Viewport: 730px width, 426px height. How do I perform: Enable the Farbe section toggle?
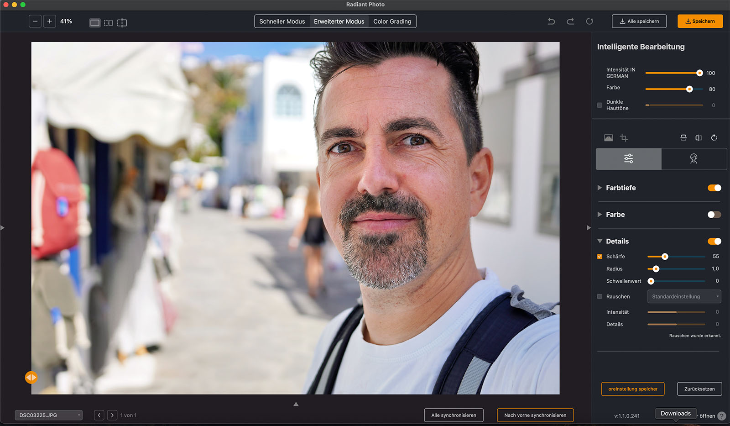714,215
